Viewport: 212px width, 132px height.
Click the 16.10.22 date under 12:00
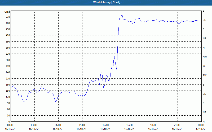click(105, 129)
